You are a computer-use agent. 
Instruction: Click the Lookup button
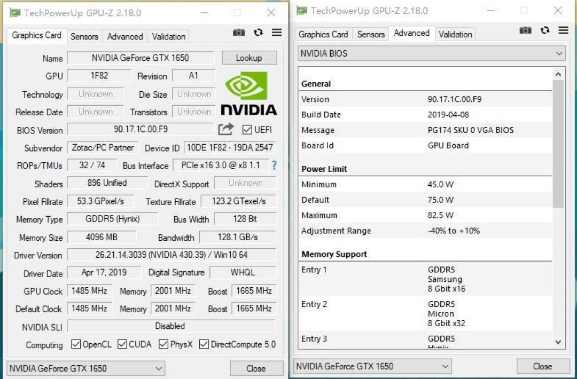coord(249,57)
